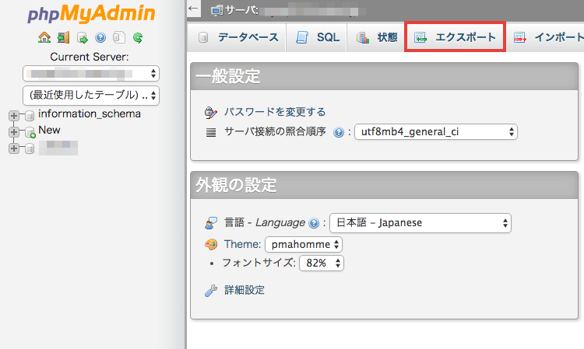Click the パスワードを変更する link

coord(275,112)
